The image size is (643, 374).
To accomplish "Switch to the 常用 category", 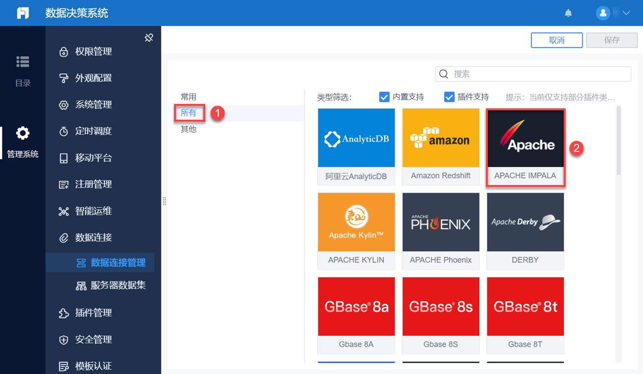I will click(x=188, y=97).
